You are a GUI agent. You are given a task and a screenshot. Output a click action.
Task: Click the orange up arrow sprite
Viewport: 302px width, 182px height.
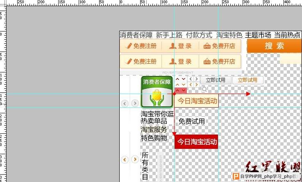point(177,85)
